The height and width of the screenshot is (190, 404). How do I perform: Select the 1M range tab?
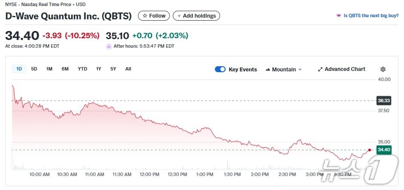click(49, 69)
